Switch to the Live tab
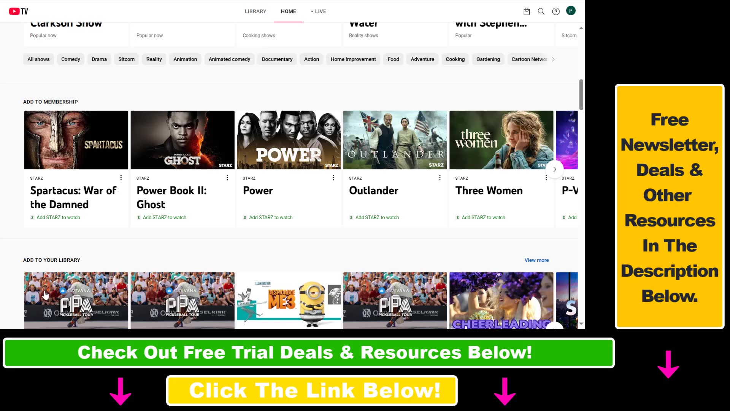 [x=319, y=11]
